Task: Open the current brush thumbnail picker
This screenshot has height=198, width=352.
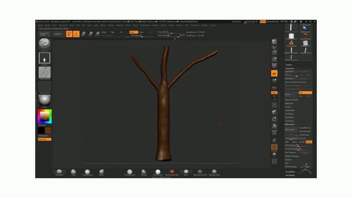Action: [45, 44]
